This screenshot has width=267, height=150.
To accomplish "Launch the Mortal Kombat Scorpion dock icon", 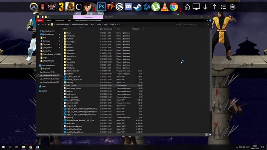I will pyautogui.click(x=70, y=7).
